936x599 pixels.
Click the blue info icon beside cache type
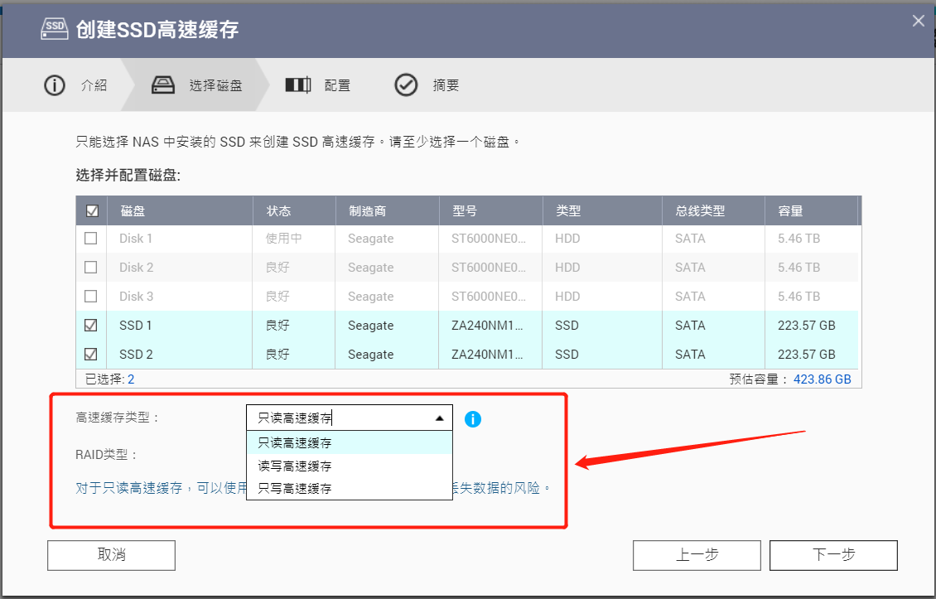click(473, 419)
